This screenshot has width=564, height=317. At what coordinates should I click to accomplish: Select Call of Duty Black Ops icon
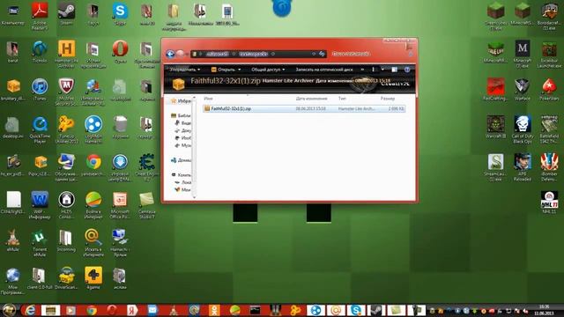[x=523, y=129]
